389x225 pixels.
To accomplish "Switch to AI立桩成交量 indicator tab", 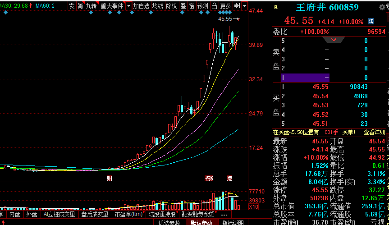I will (59, 214).
